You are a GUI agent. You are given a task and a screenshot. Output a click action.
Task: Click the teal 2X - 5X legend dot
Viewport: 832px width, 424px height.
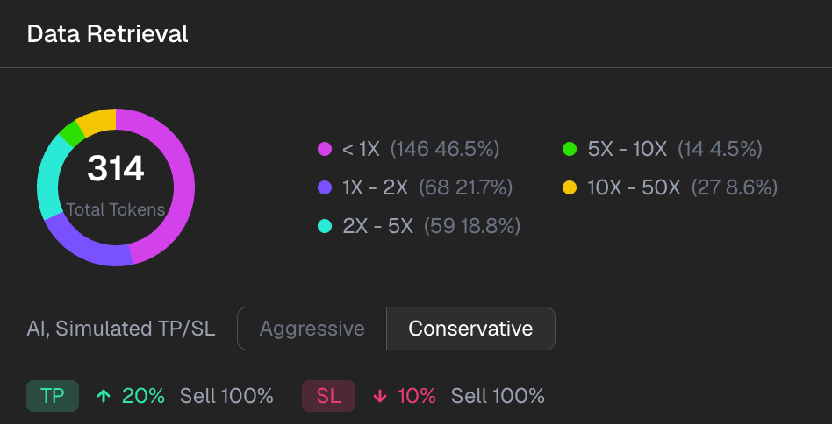(x=325, y=226)
